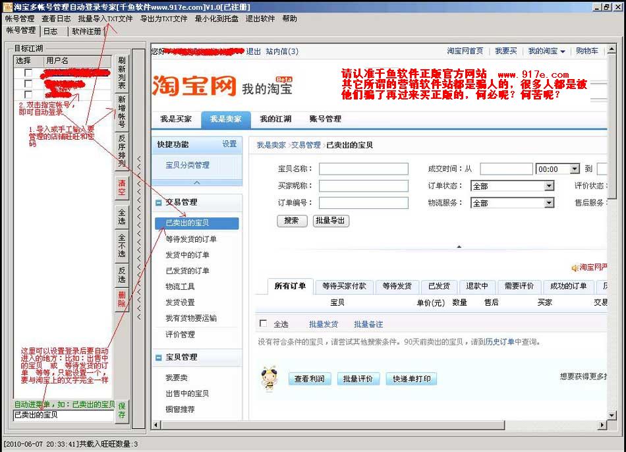Select 退出软件 menu item
The image size is (626, 452).
pos(260,18)
